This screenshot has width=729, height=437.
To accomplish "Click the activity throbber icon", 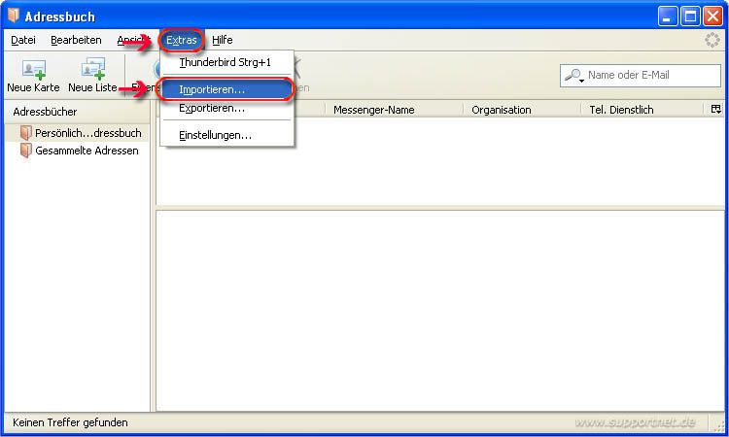I will tap(712, 40).
